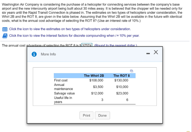192x132 pixels.
Task: Click the Annual maintenance $3,500 cell
Action: coord(98,87)
